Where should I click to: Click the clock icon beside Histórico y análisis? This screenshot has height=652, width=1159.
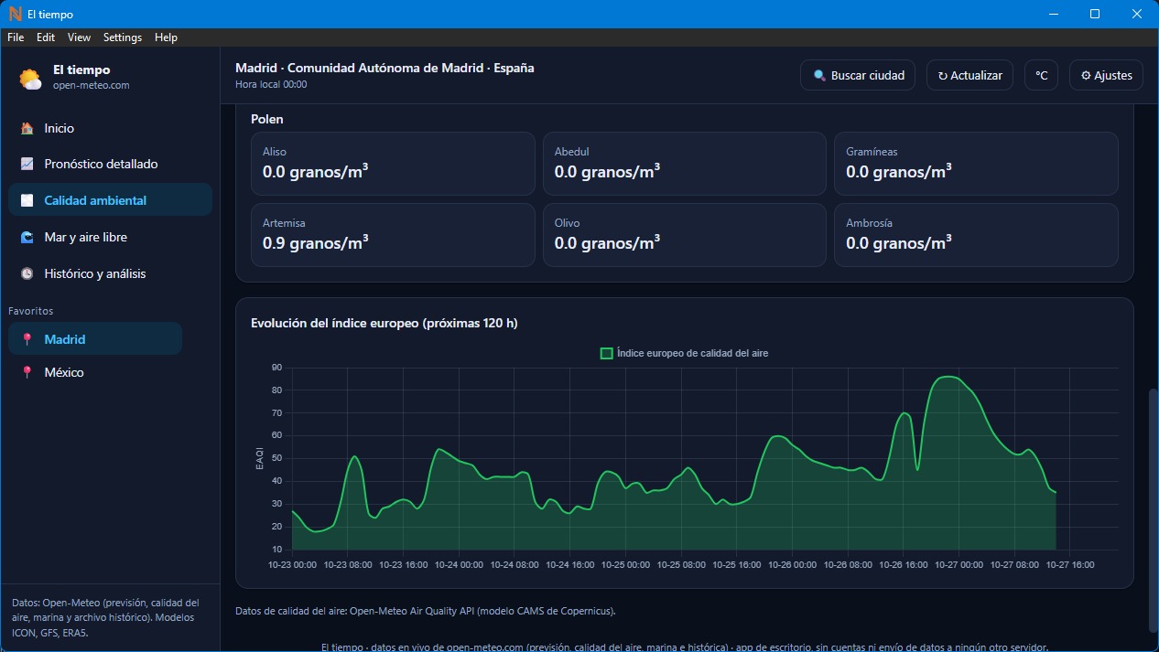coord(27,273)
